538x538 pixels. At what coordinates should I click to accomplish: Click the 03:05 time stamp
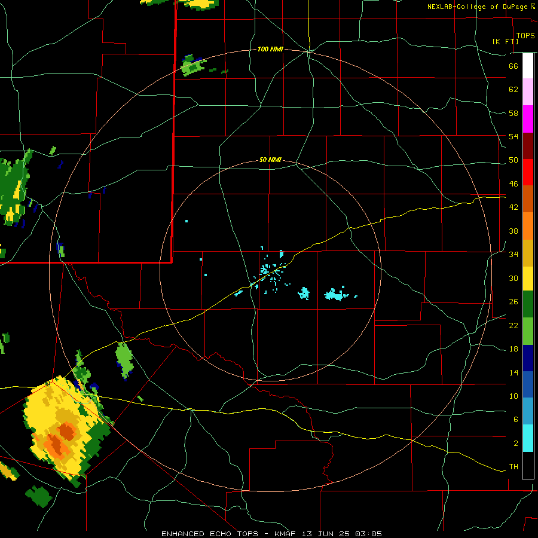(368, 534)
